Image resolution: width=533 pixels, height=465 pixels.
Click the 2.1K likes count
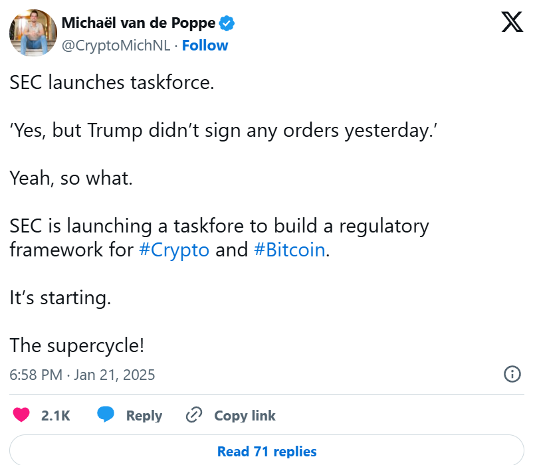(x=55, y=416)
